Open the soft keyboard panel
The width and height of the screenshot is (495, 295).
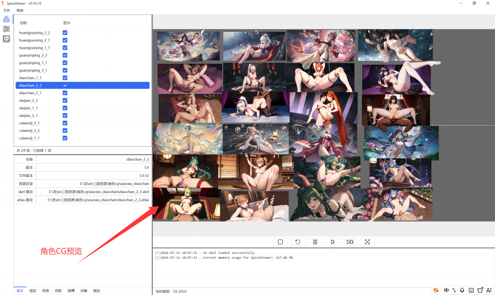click(471, 290)
